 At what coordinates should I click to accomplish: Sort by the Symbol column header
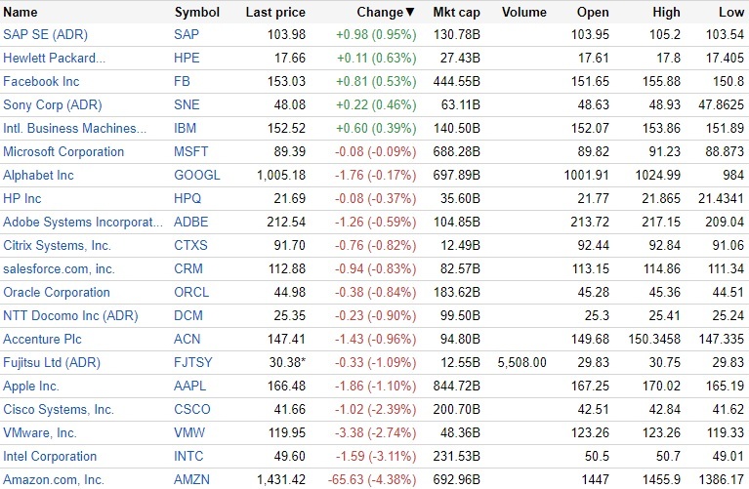196,13
